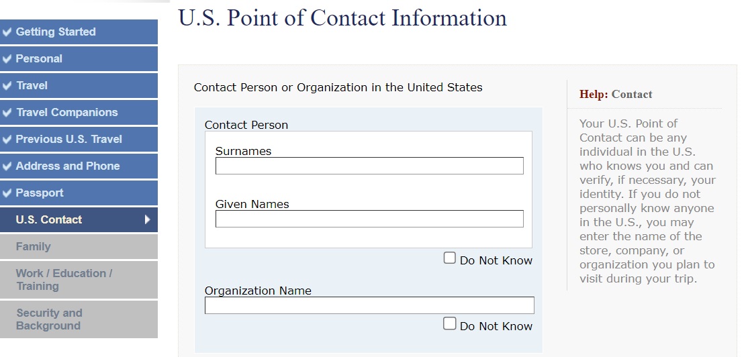This screenshot has width=746, height=357.
Task: Click the arrow on U.S. Contact tab
Action: pos(147,219)
